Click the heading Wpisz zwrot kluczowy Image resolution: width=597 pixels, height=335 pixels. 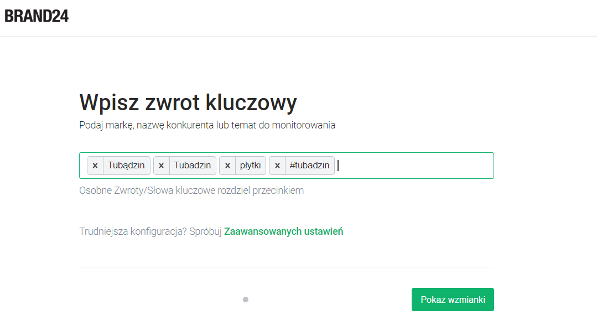[x=188, y=102]
